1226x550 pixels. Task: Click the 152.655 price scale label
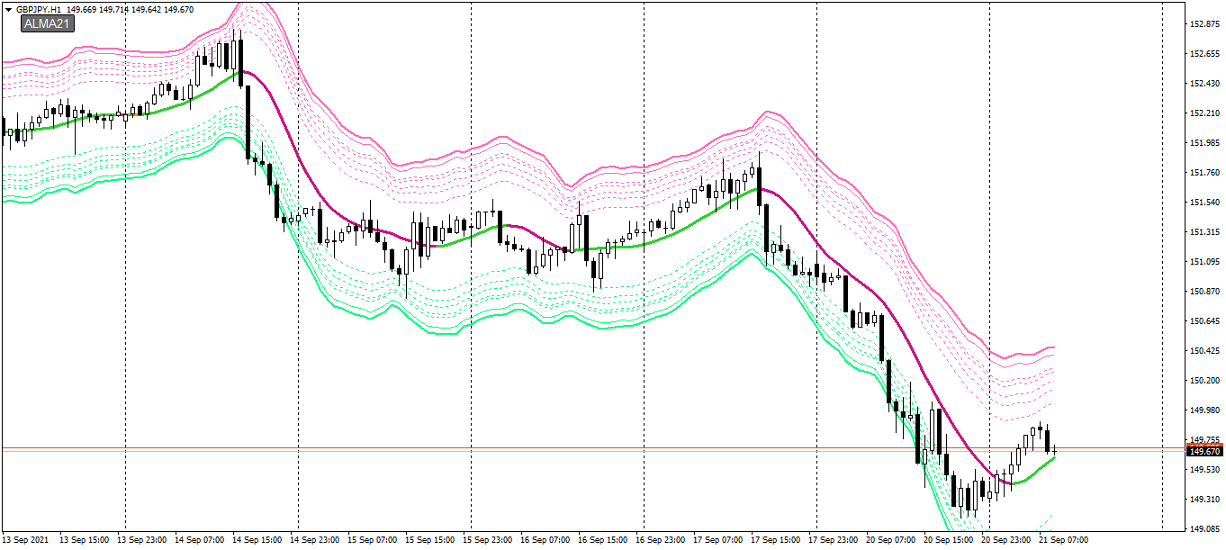coord(1204,53)
